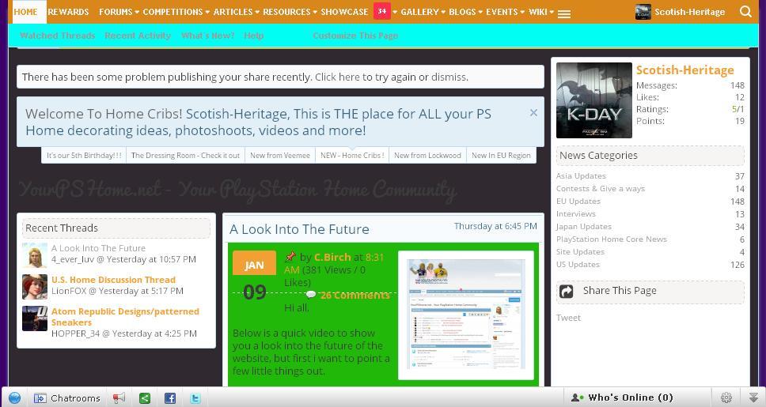Viewport: 766px width, 407px height.
Task: Open the hamburger menu icon in navigation bar
Action: pos(564,14)
